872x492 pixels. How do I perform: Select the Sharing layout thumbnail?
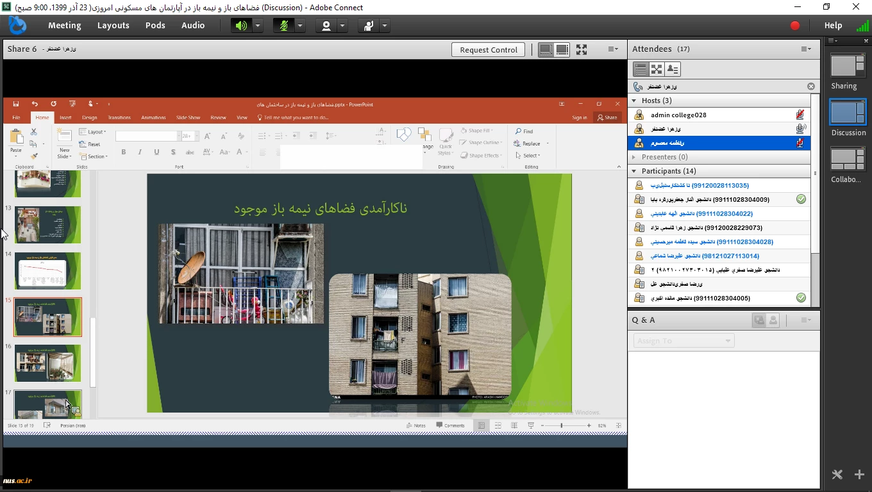tap(847, 66)
